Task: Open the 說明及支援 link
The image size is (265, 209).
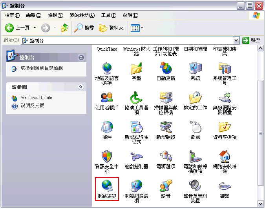Action: pos(32,105)
